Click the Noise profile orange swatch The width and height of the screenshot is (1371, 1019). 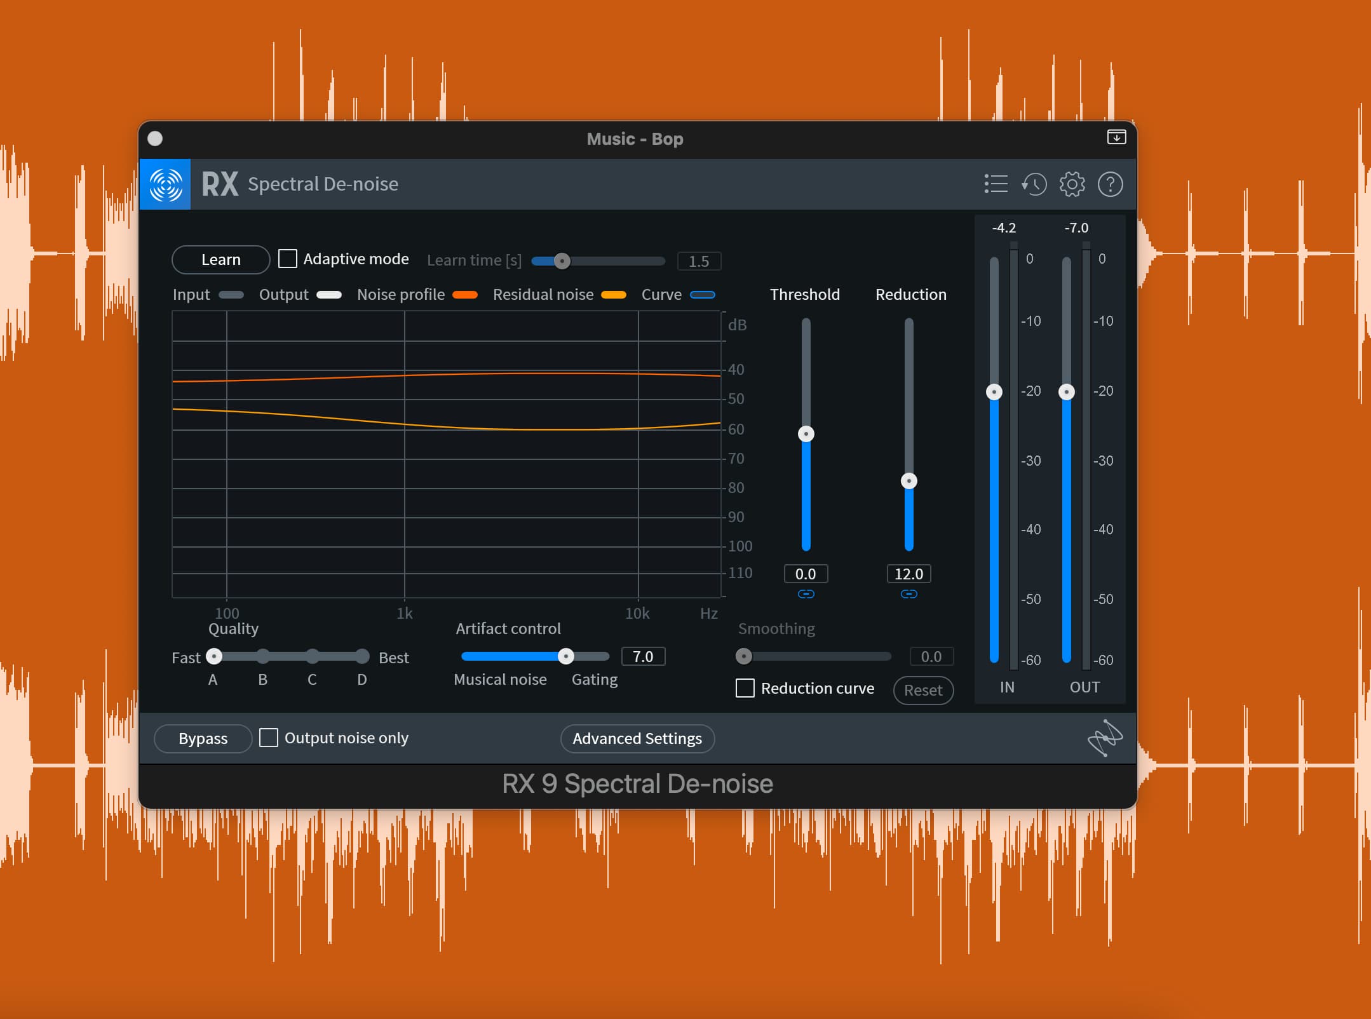pos(465,295)
